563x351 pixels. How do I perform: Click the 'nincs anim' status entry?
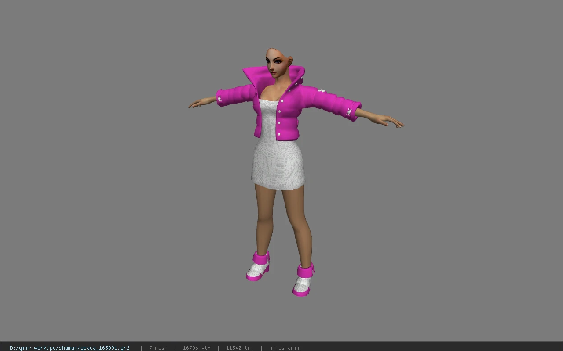point(285,348)
